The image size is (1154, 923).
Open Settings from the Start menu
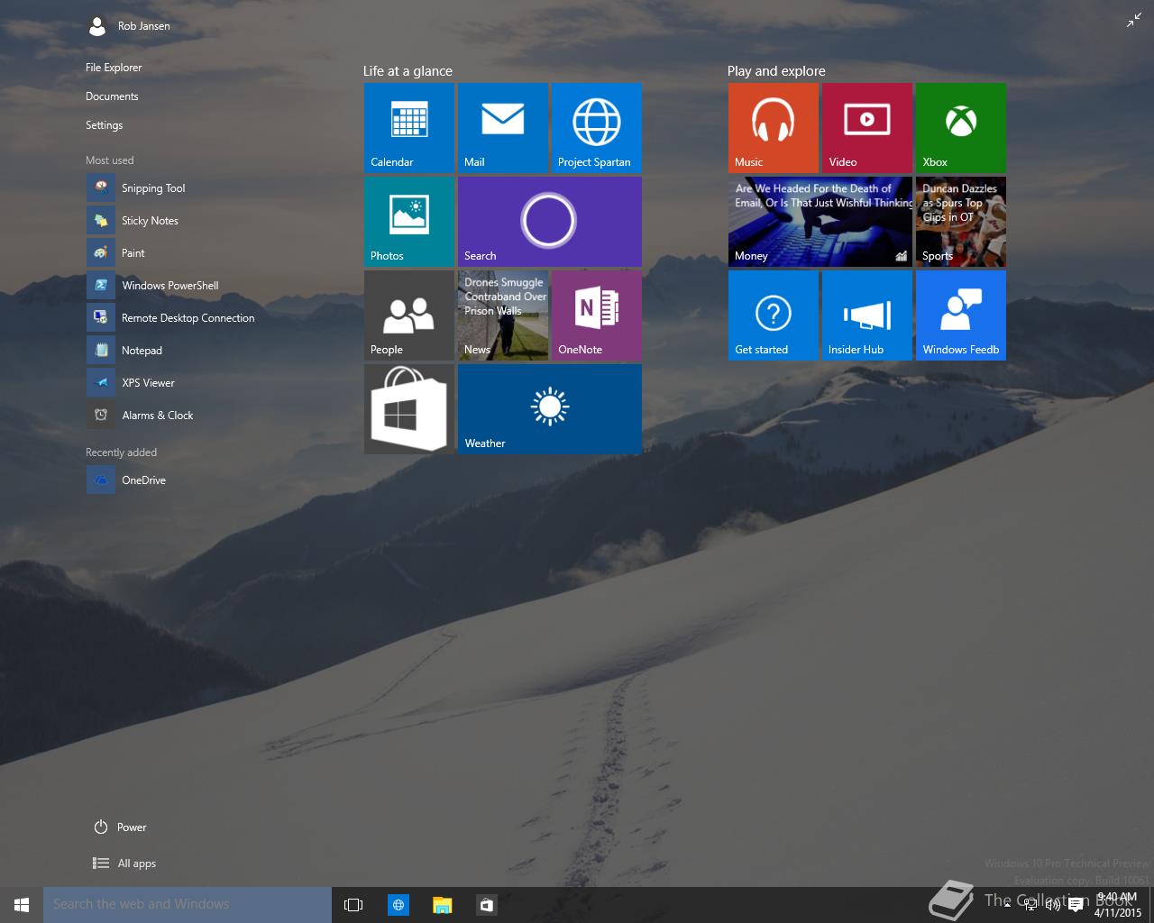click(x=104, y=125)
